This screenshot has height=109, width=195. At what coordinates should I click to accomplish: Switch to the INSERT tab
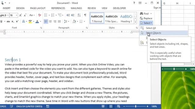[6, 8]
